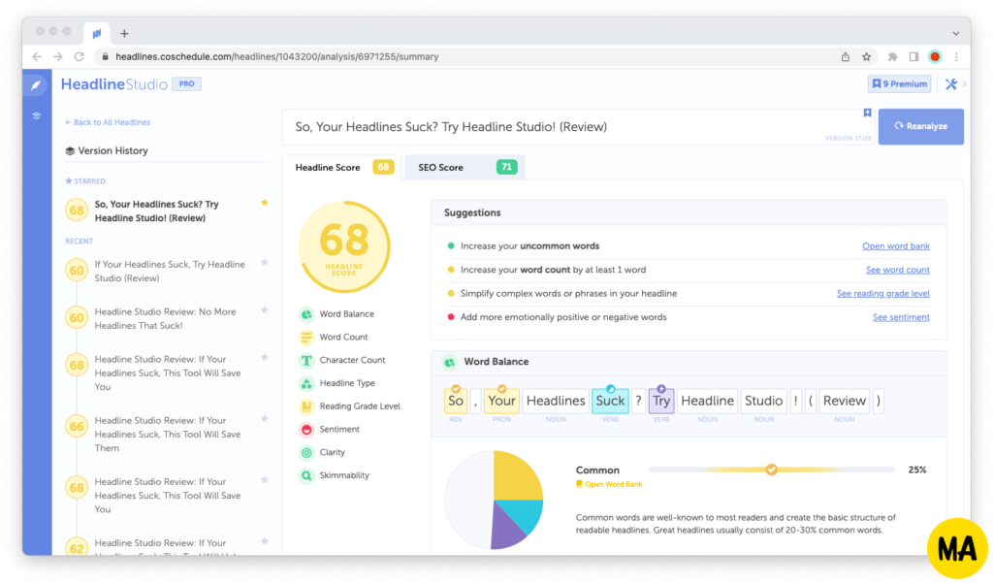The width and height of the screenshot is (993, 583).
Task: Click the 'See word count' link
Action: 897,270
